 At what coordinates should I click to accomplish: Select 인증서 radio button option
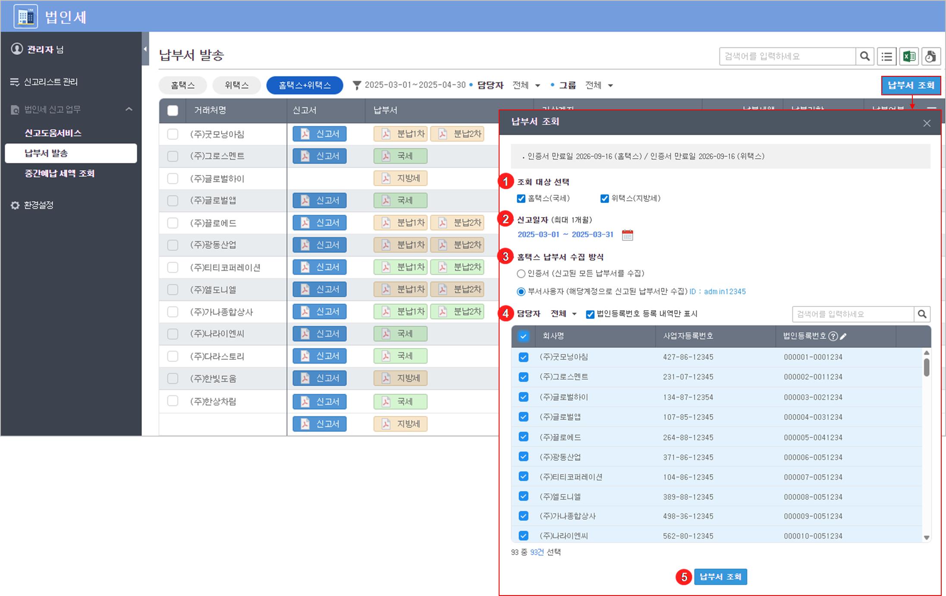521,274
